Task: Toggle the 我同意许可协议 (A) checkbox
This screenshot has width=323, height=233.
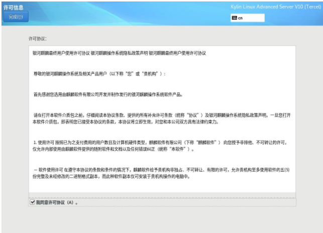Action: [33, 202]
